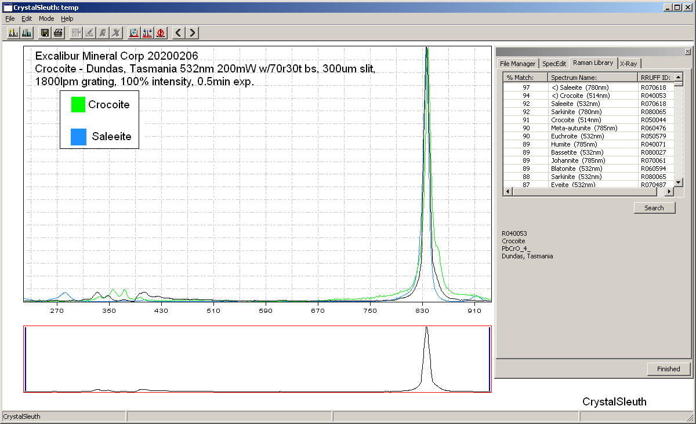Click the horizontal scrollbar right arrow

pyautogui.click(x=669, y=192)
